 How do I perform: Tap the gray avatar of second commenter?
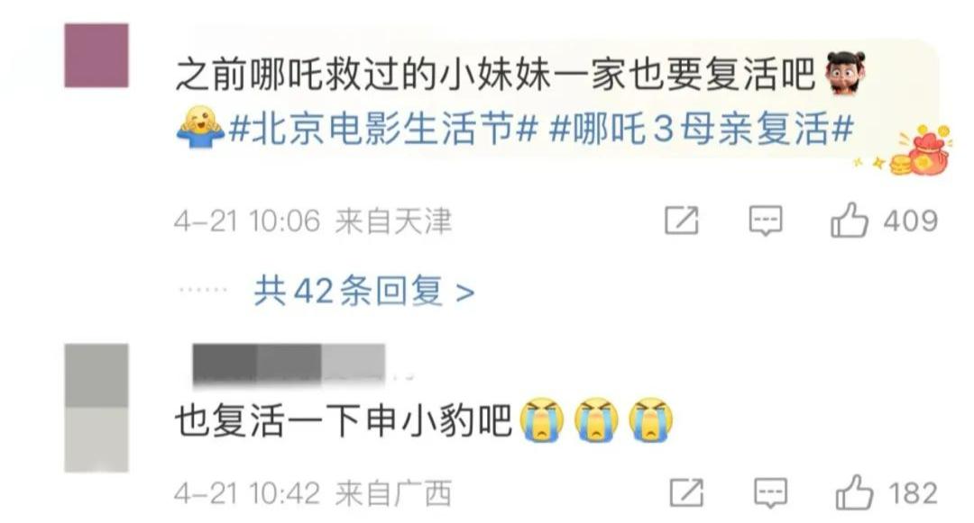click(x=96, y=408)
